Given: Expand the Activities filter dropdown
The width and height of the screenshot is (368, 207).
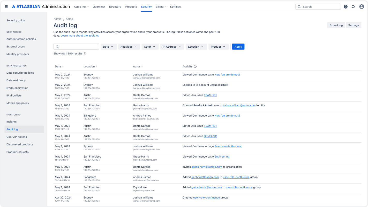Looking at the screenshot, I should [x=129, y=47].
